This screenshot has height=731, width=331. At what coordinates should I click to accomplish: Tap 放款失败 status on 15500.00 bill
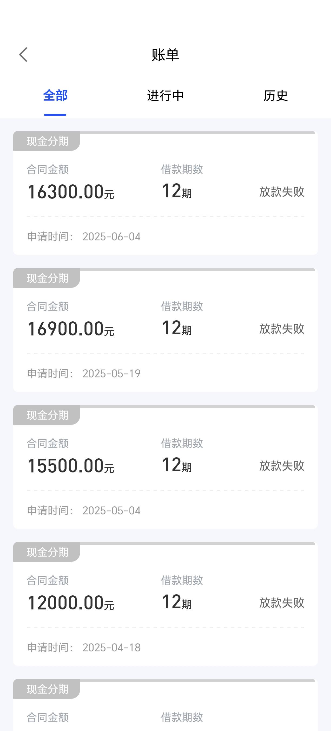[x=282, y=466]
